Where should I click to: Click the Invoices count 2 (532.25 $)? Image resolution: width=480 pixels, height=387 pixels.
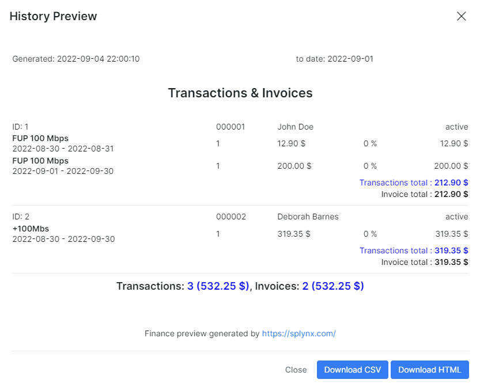333,286
